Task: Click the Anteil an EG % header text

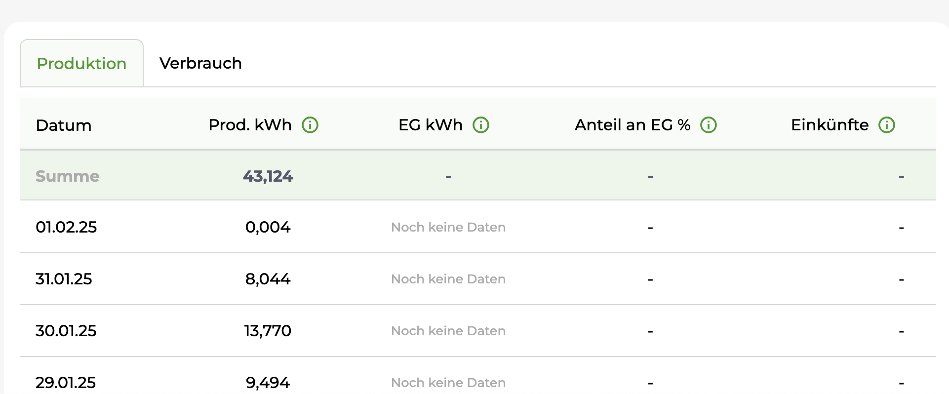Action: (632, 125)
